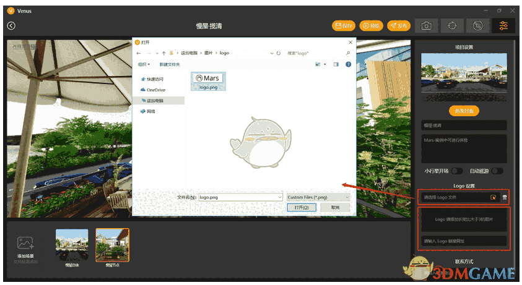Click the orange 发布 publish button
The height and width of the screenshot is (285, 522).
pos(399,25)
